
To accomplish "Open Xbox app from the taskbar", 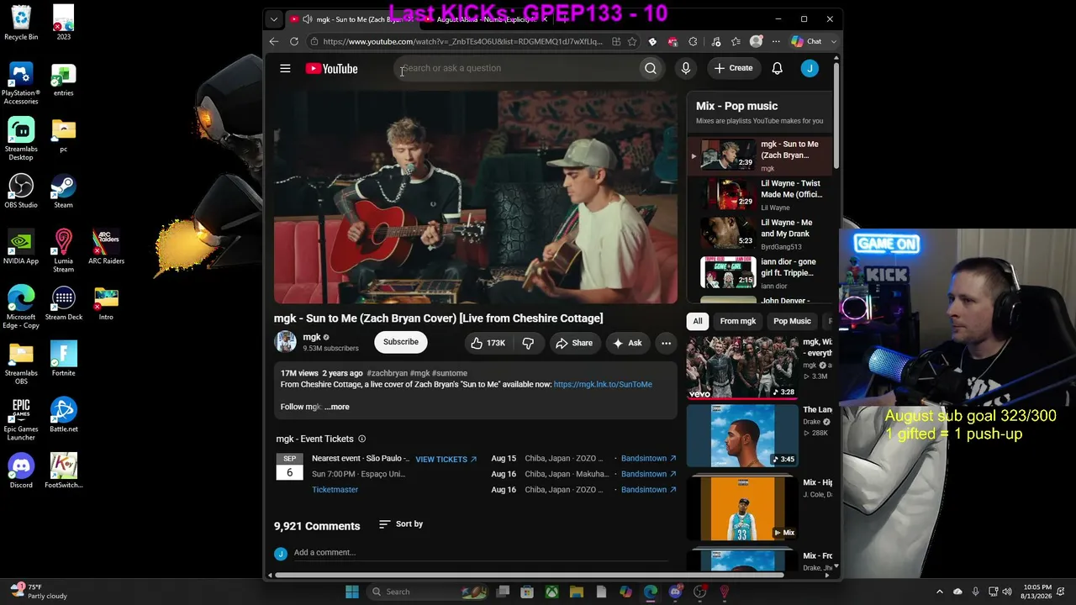I will click(x=551, y=592).
